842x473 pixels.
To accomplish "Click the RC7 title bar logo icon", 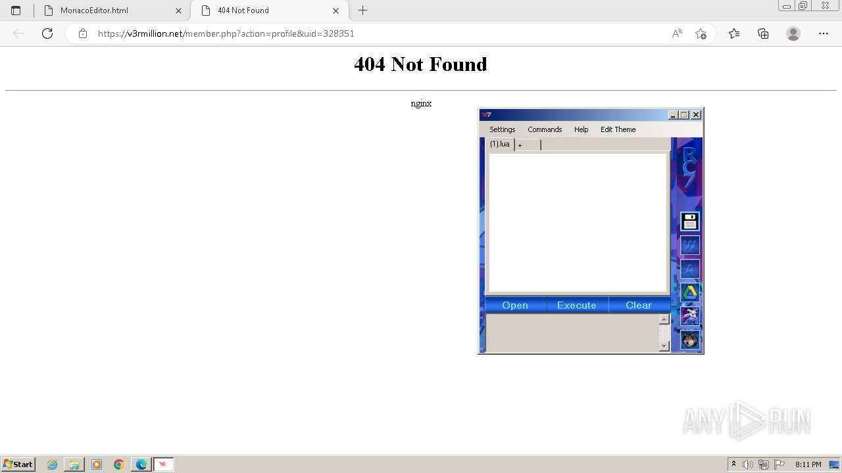I will tap(486, 115).
